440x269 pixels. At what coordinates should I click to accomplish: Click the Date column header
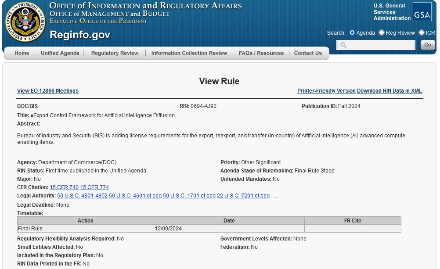click(229, 220)
